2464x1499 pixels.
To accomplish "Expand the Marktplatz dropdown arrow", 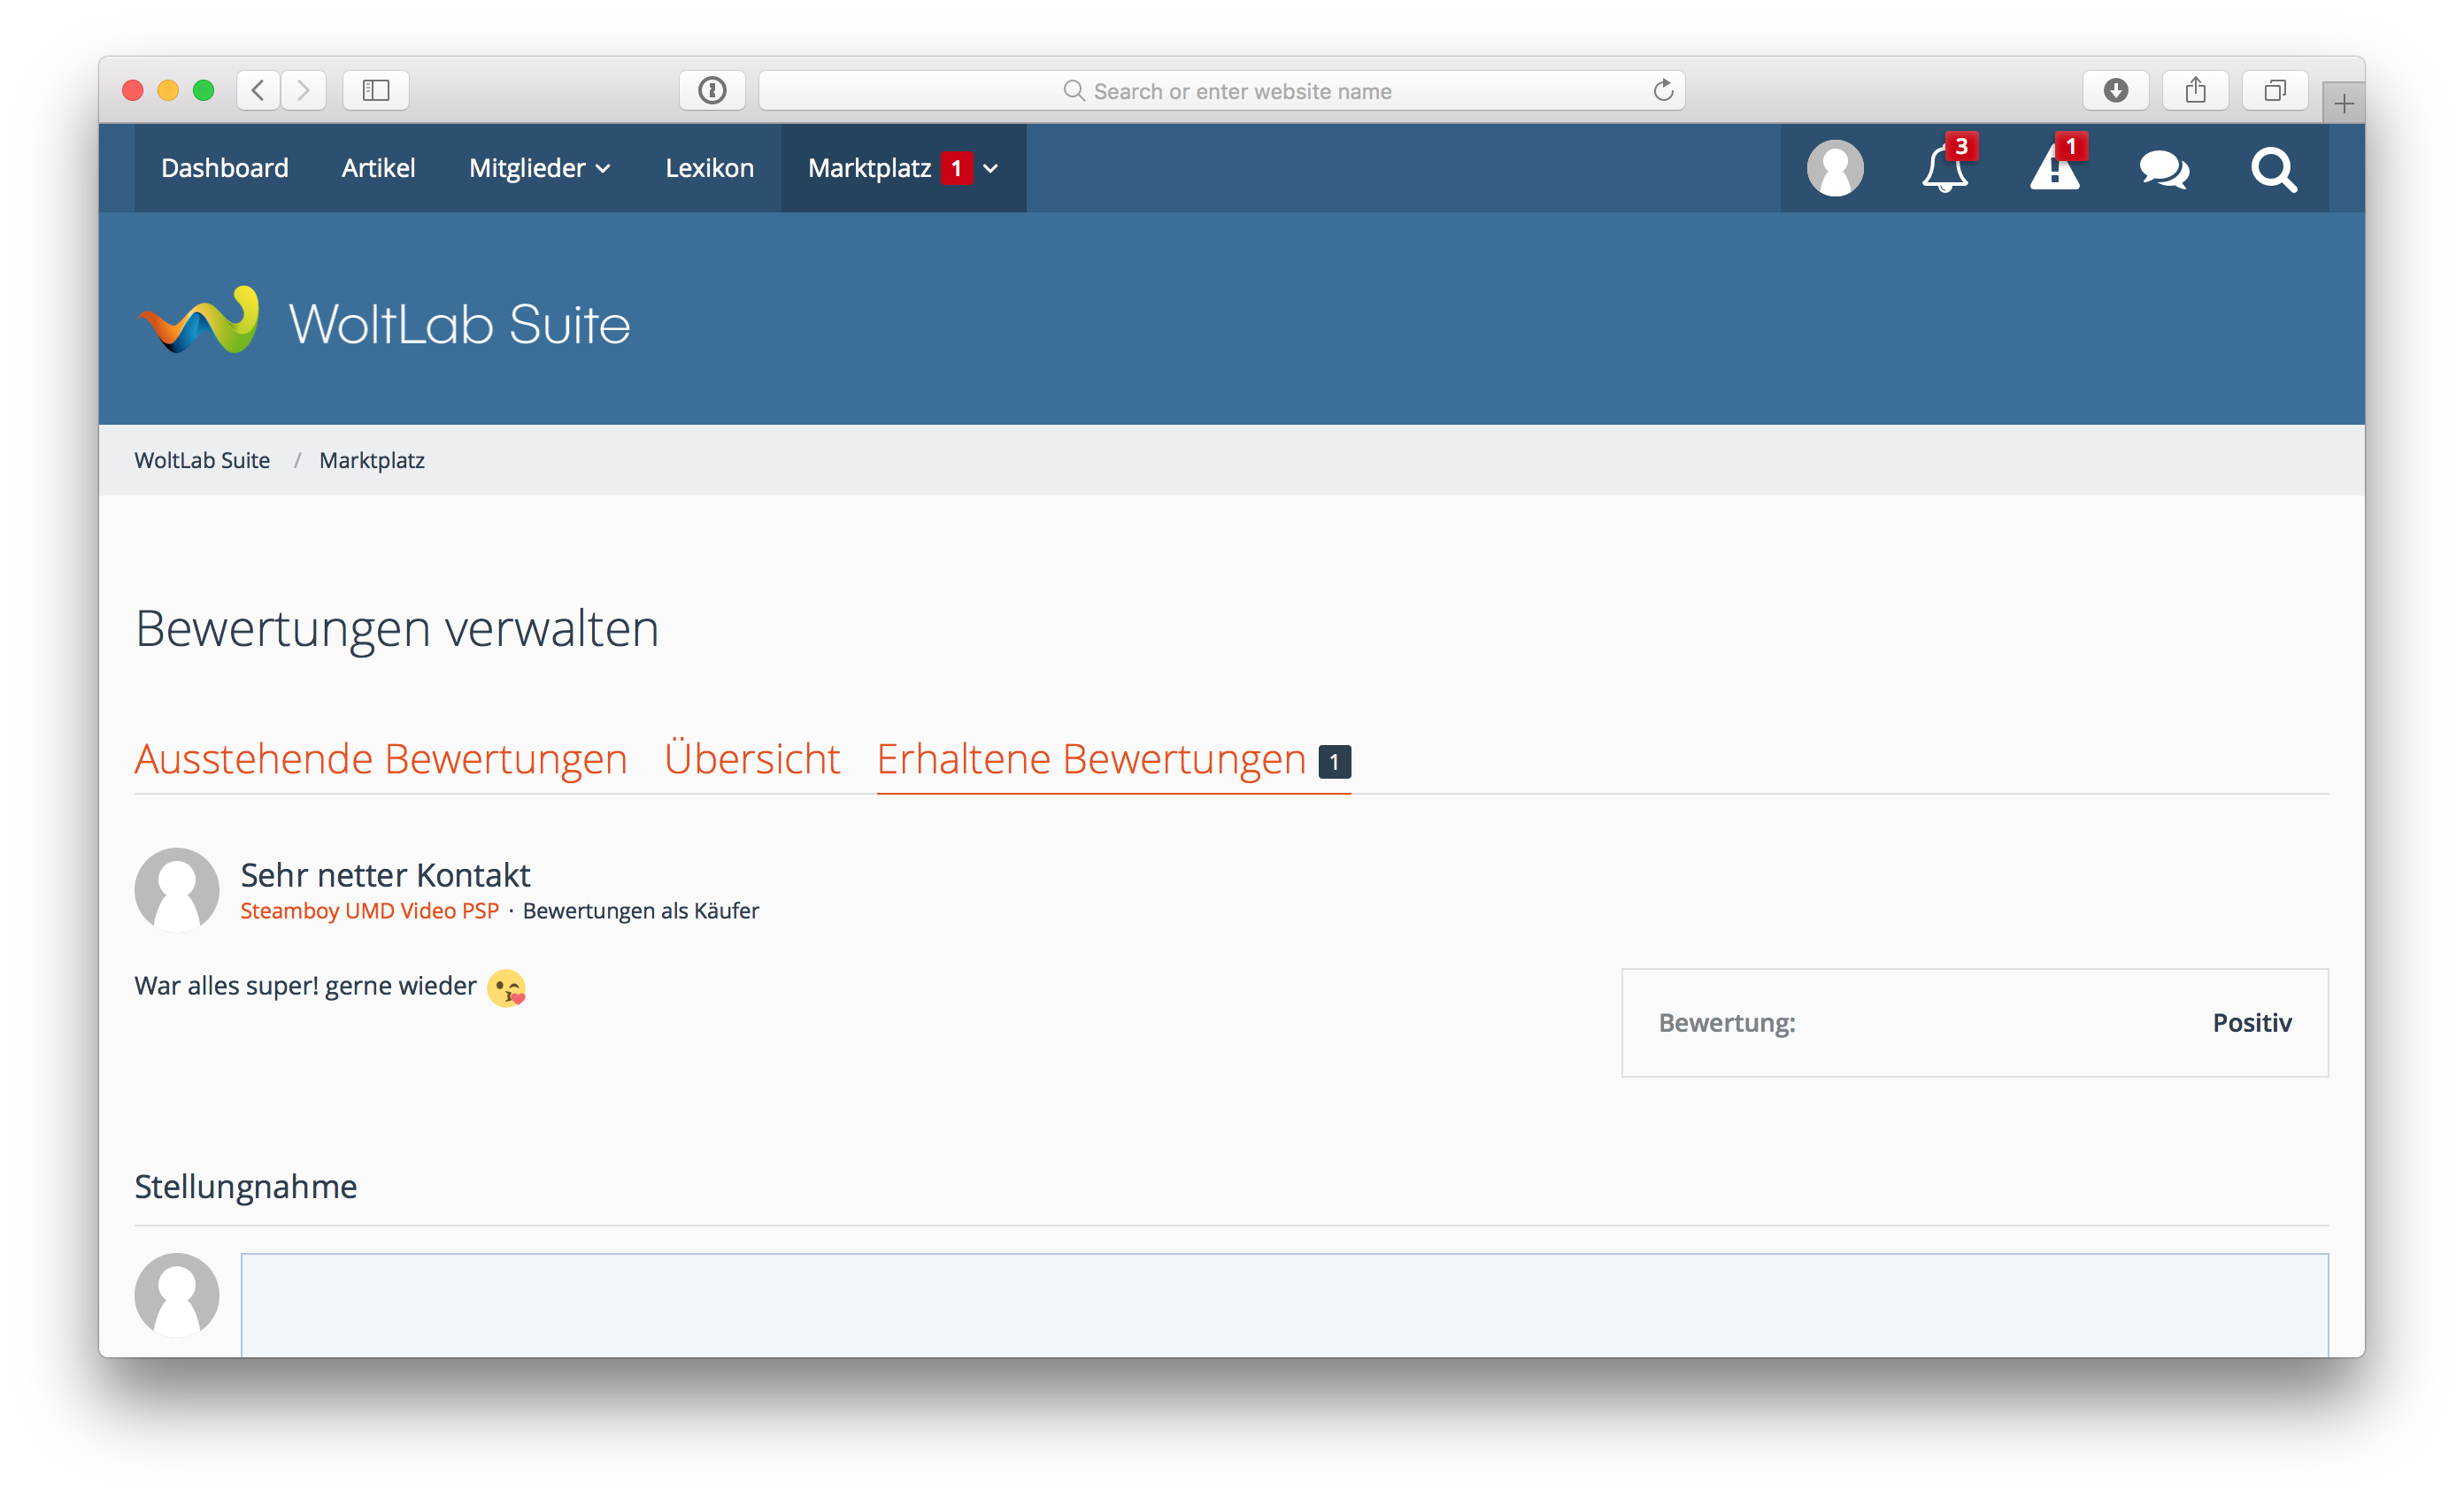I will pyautogui.click(x=991, y=169).
